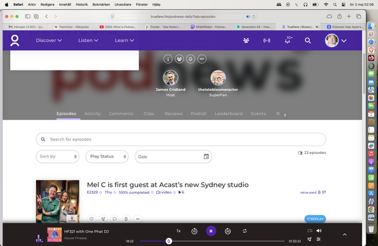Click the E2329 episode number link
The height and width of the screenshot is (246, 378).
pos(92,192)
